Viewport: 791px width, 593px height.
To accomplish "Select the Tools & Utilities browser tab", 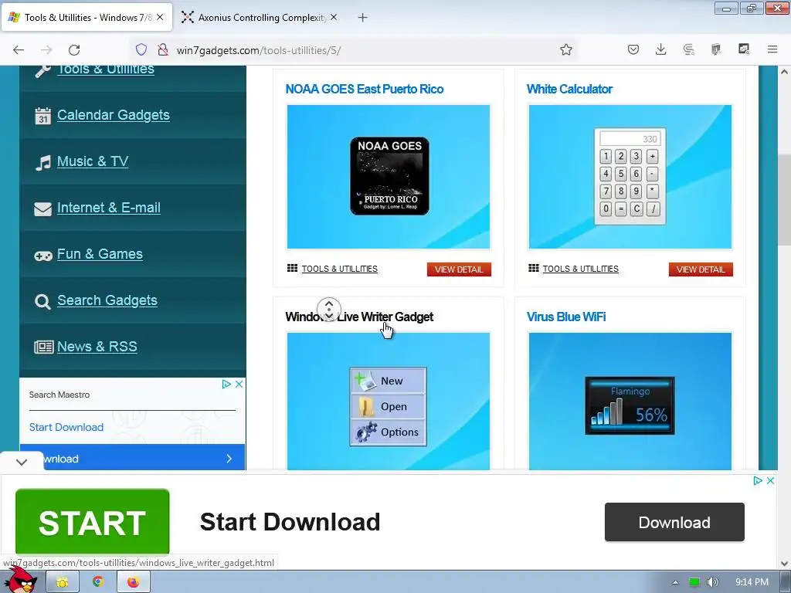I will (x=87, y=18).
